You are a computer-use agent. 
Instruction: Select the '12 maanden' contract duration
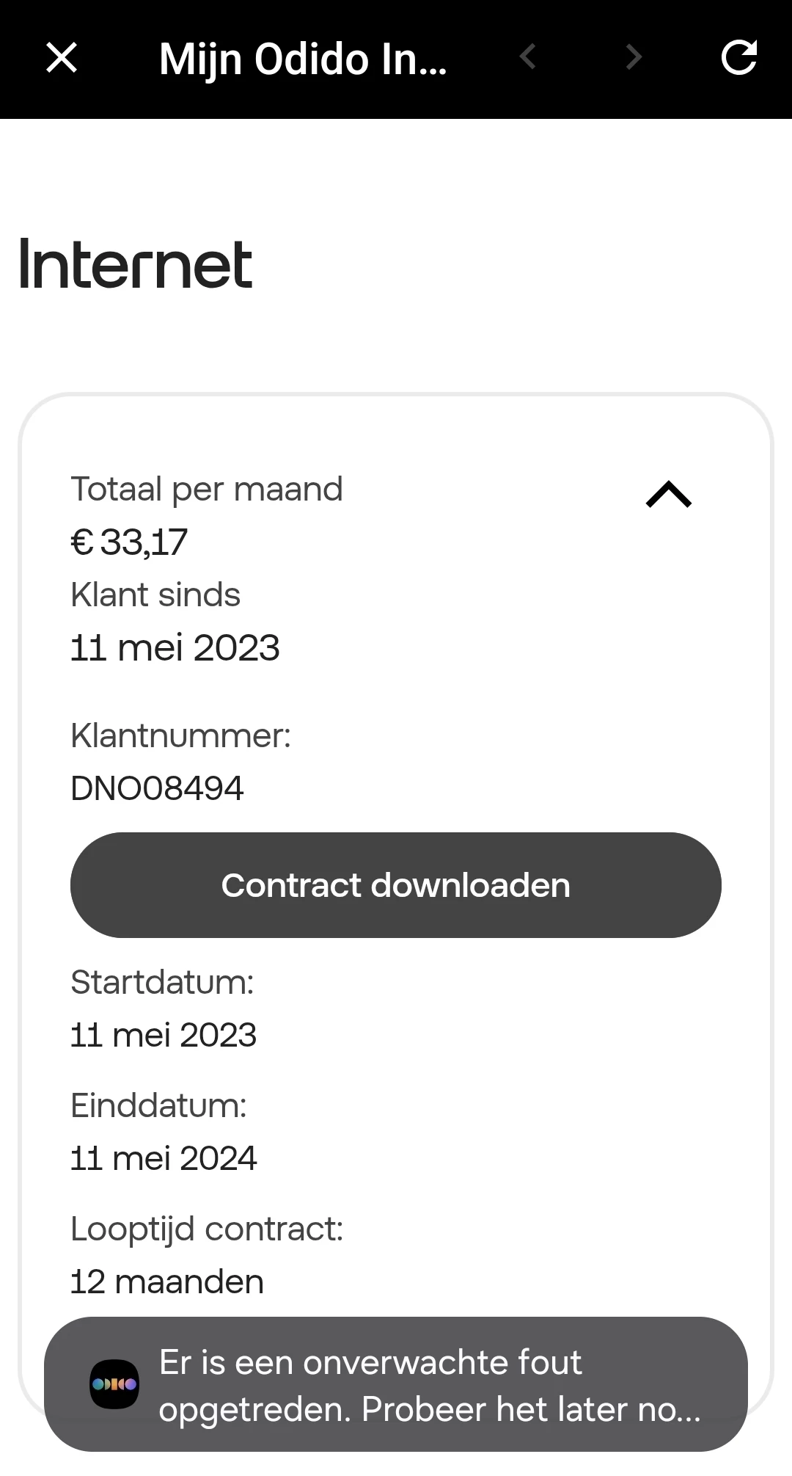[167, 1281]
